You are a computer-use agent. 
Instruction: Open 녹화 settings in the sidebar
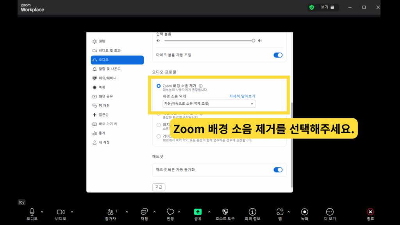(117, 87)
